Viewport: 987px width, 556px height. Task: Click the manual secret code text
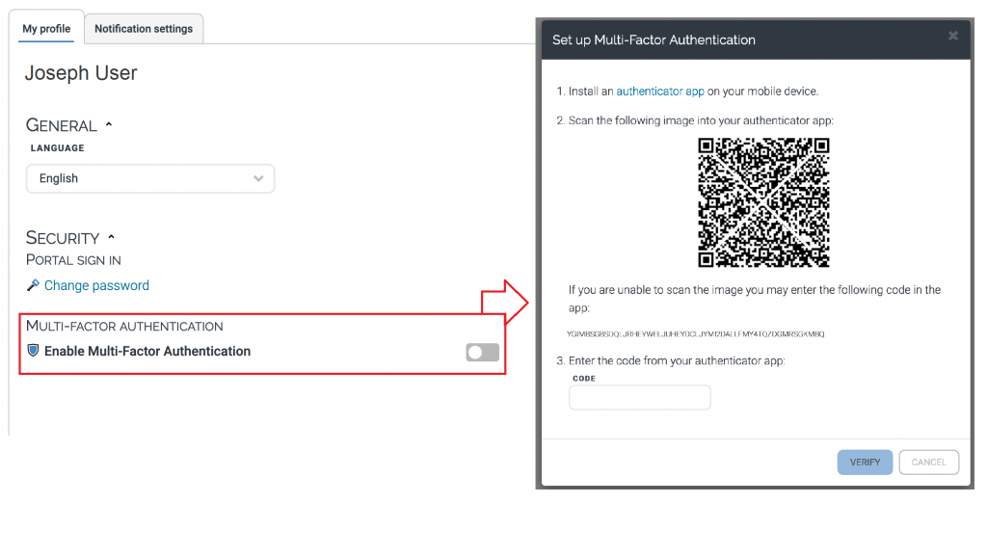(696, 334)
